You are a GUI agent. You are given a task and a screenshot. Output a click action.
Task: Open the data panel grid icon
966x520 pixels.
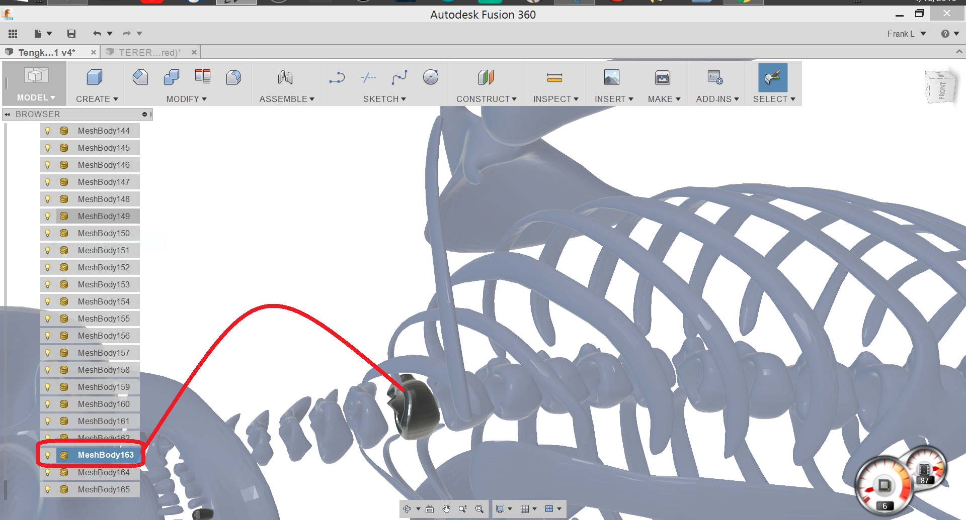(13, 34)
